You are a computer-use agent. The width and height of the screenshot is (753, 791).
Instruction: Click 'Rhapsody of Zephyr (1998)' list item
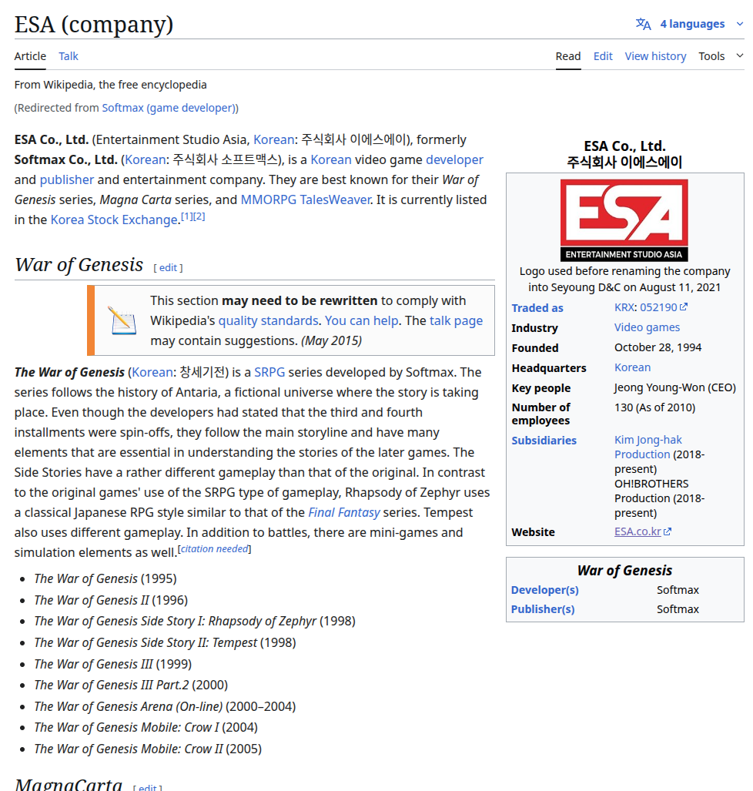[x=195, y=621]
